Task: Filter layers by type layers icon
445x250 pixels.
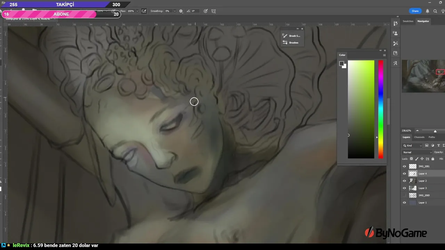Action: point(438,145)
